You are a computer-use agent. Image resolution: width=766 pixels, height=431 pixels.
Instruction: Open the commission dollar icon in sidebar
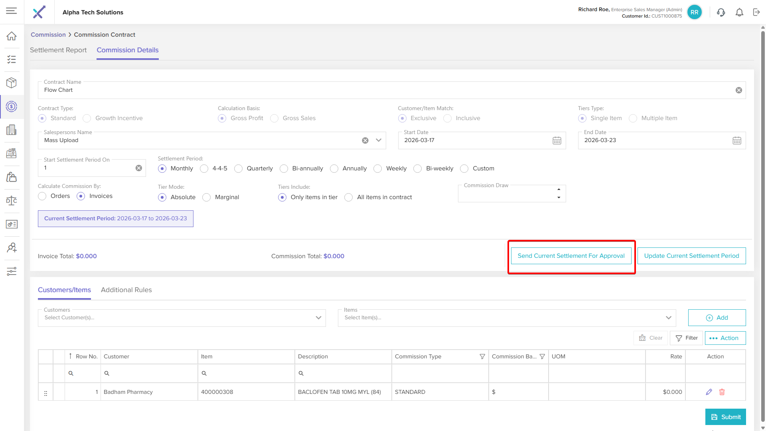coord(12,107)
